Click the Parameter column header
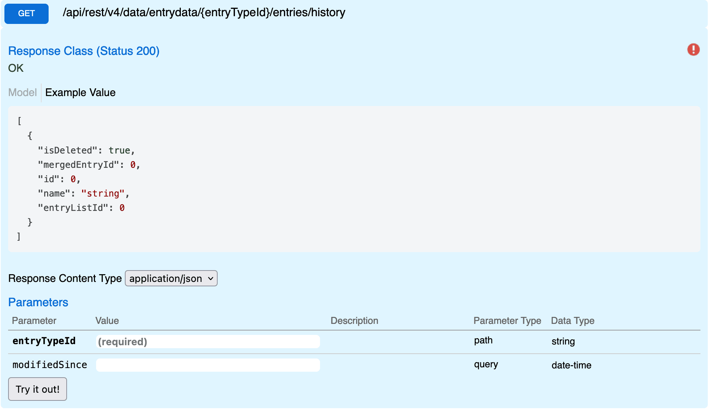 (x=34, y=321)
